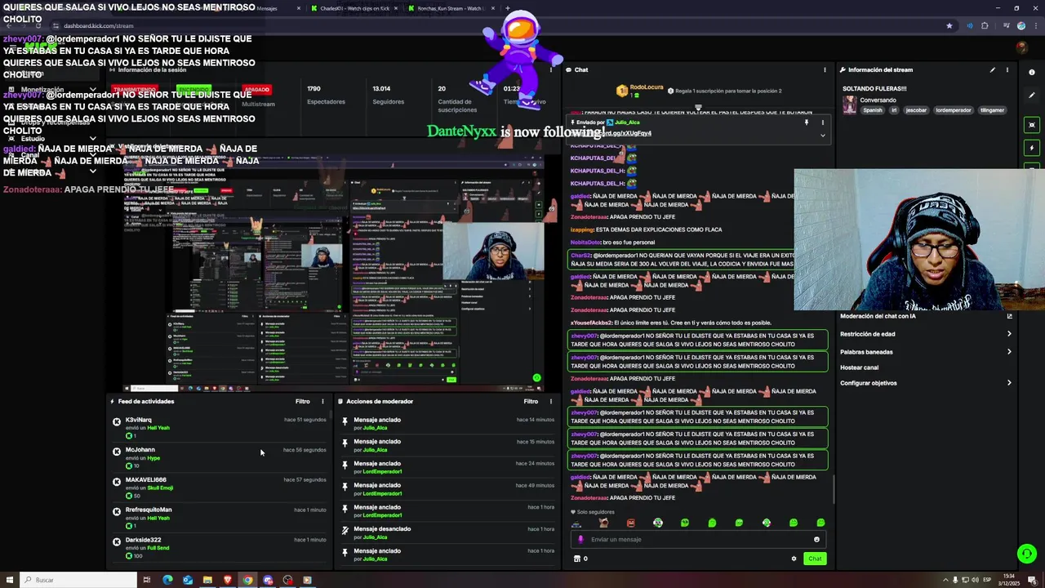
Task: Open the Chat panel three-dot menu
Action: [x=825, y=69]
